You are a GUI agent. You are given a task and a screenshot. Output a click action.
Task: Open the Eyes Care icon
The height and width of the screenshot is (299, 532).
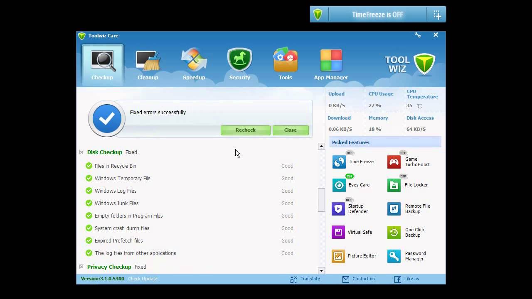[x=339, y=185]
